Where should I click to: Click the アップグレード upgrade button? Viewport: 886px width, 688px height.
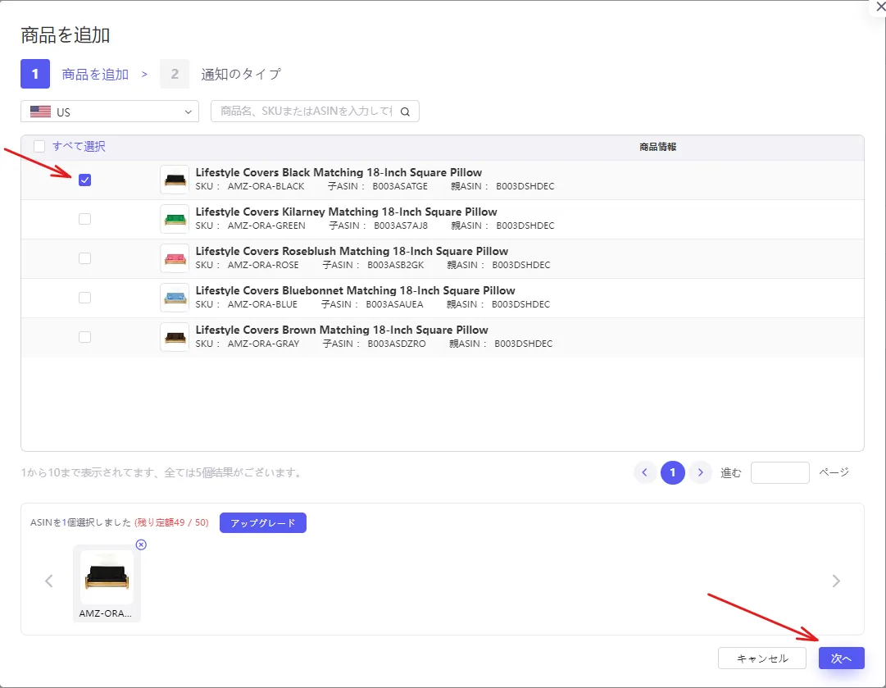(x=263, y=523)
